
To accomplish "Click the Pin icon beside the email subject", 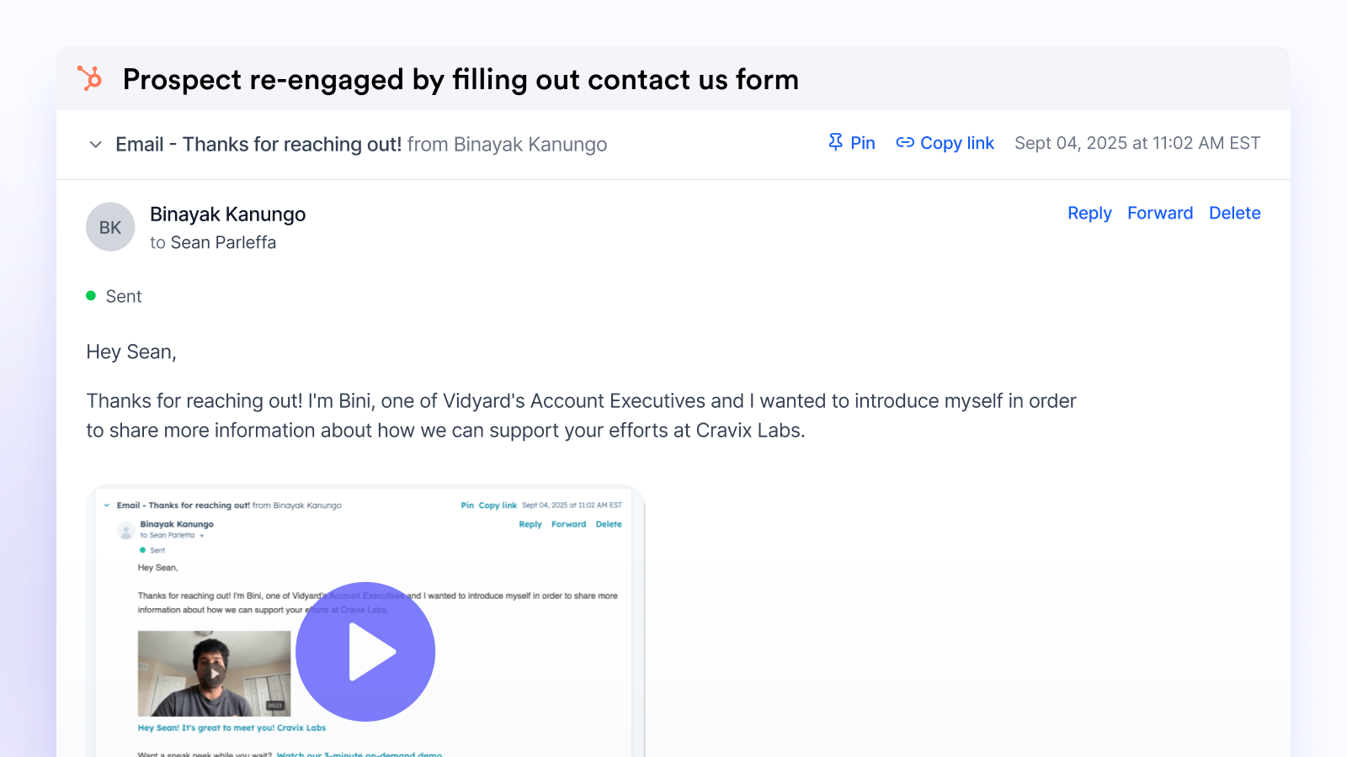I will click(x=835, y=143).
